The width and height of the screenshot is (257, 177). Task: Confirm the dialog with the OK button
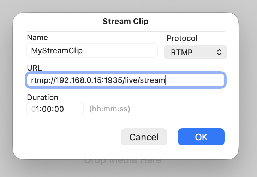(x=201, y=137)
